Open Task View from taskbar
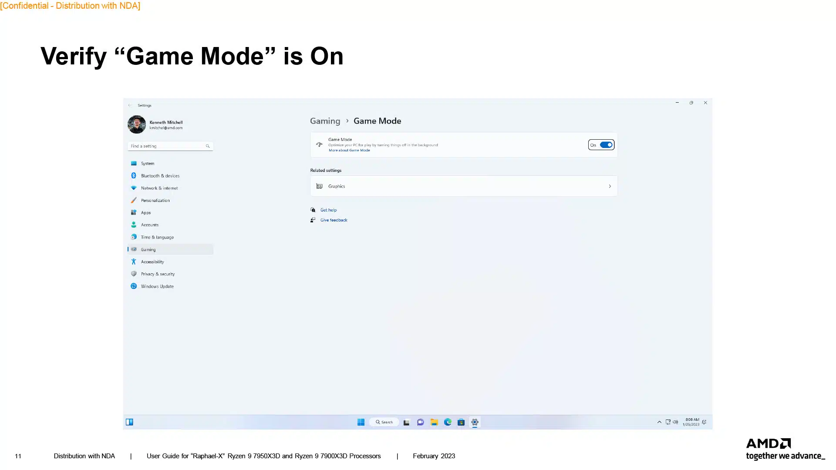This screenshot has width=836, height=470. pyautogui.click(x=407, y=422)
